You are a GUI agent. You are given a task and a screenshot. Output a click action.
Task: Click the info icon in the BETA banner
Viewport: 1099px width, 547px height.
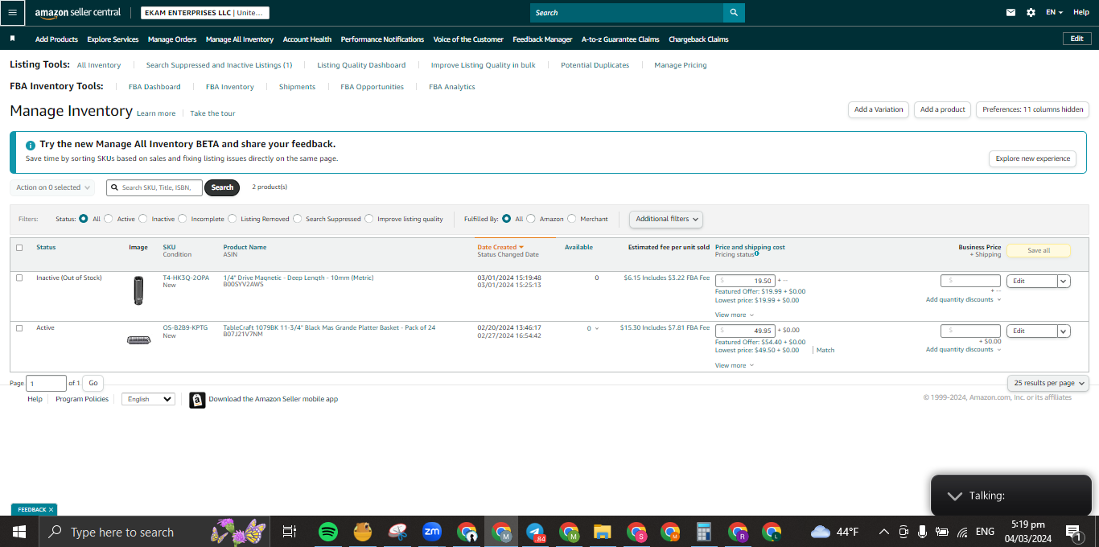(x=31, y=146)
